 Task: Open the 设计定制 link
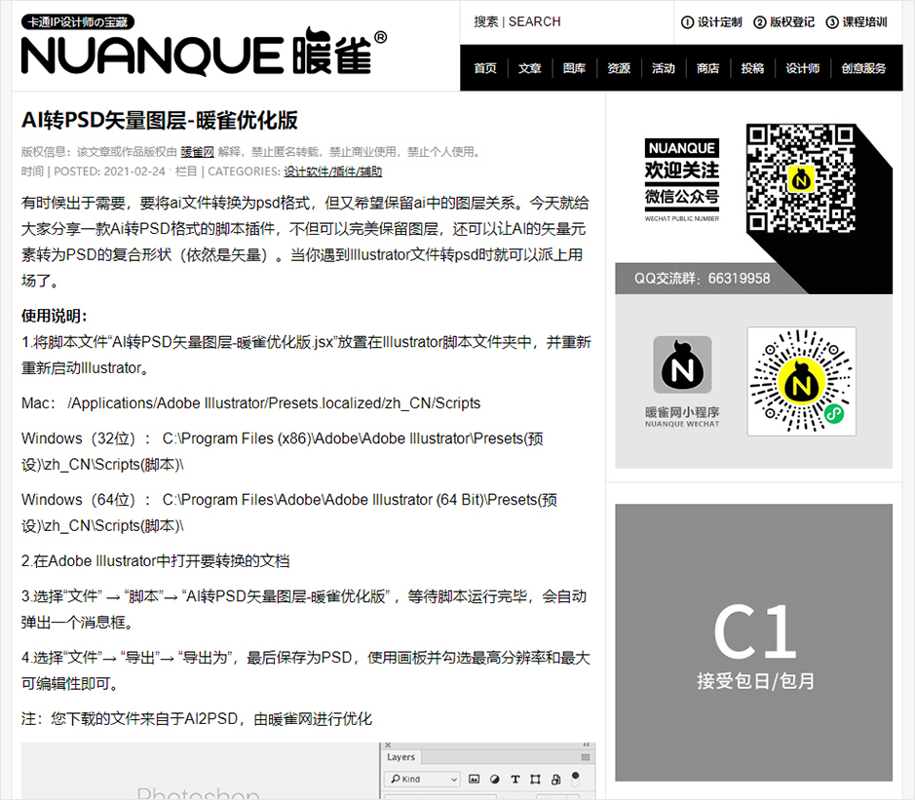tap(711, 22)
